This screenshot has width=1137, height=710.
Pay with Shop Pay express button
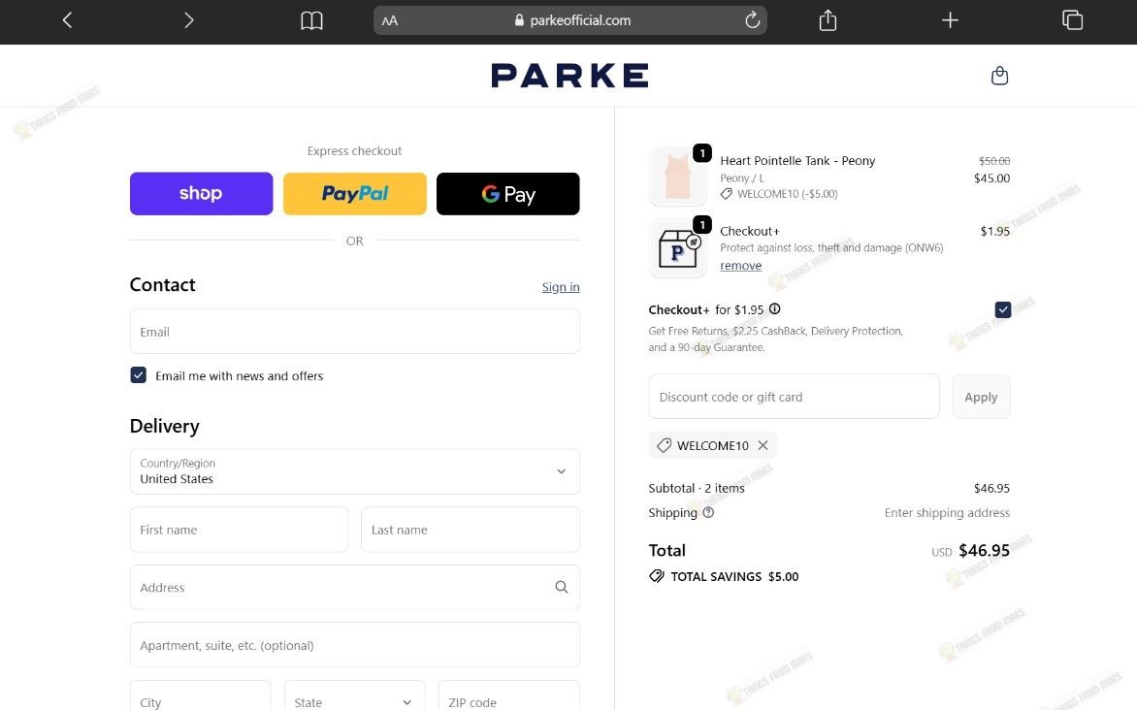click(x=202, y=194)
